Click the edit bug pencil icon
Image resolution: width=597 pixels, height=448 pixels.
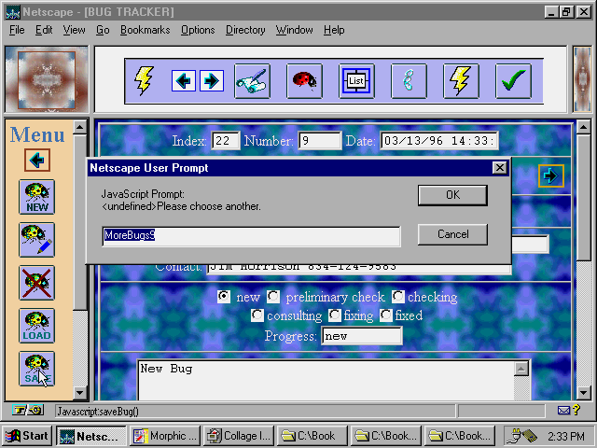pyautogui.click(x=37, y=240)
